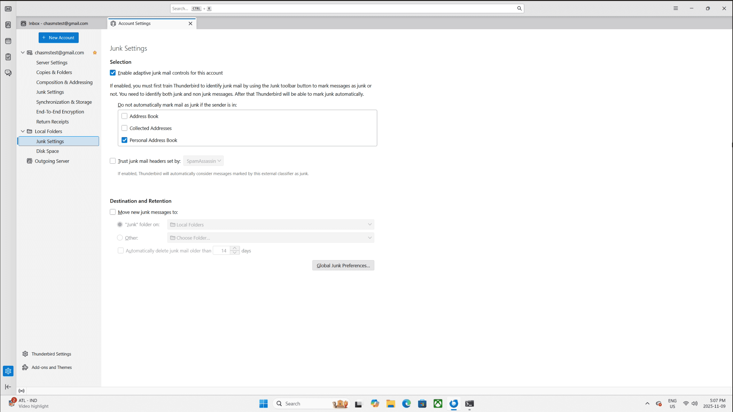
Task: Open the Mail space icon
Action: (8, 9)
